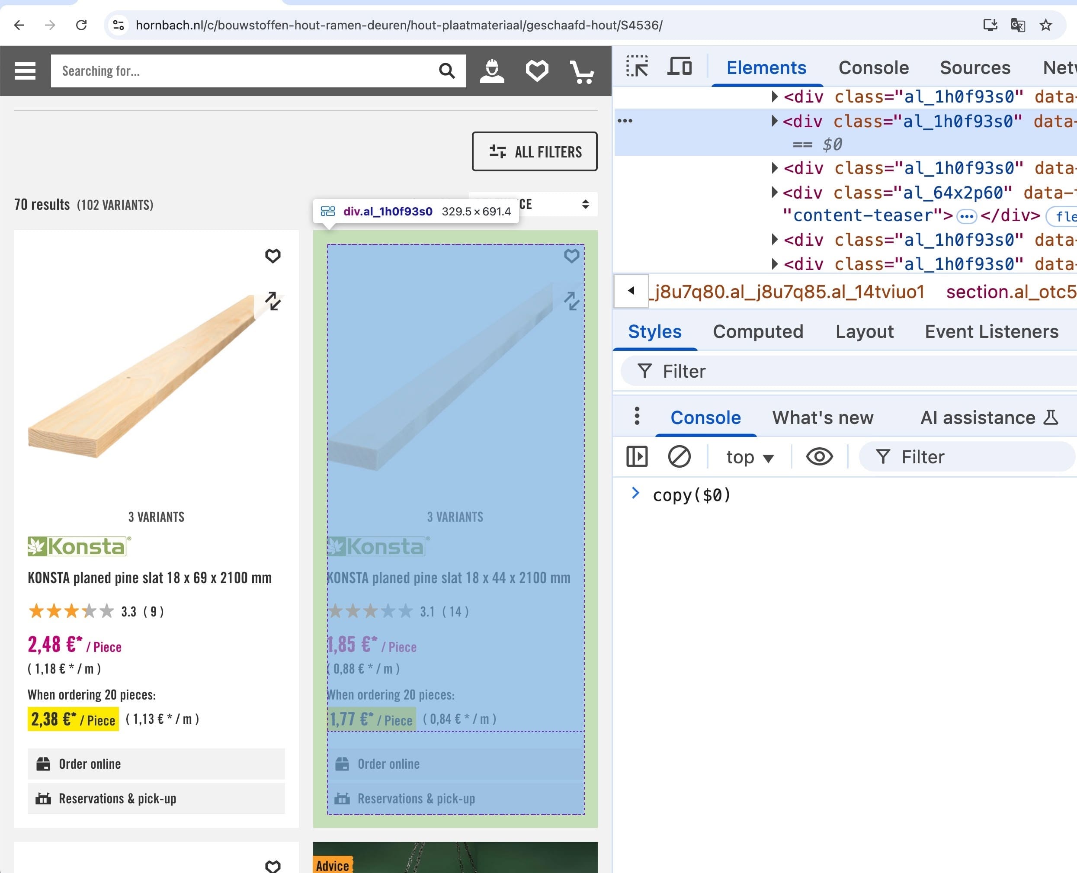1077x873 pixels.
Task: Click the browser forward arrow
Action: click(x=50, y=25)
